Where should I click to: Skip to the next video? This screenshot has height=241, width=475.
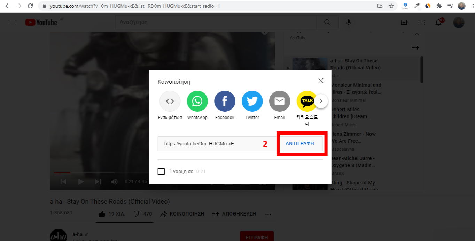98,182
